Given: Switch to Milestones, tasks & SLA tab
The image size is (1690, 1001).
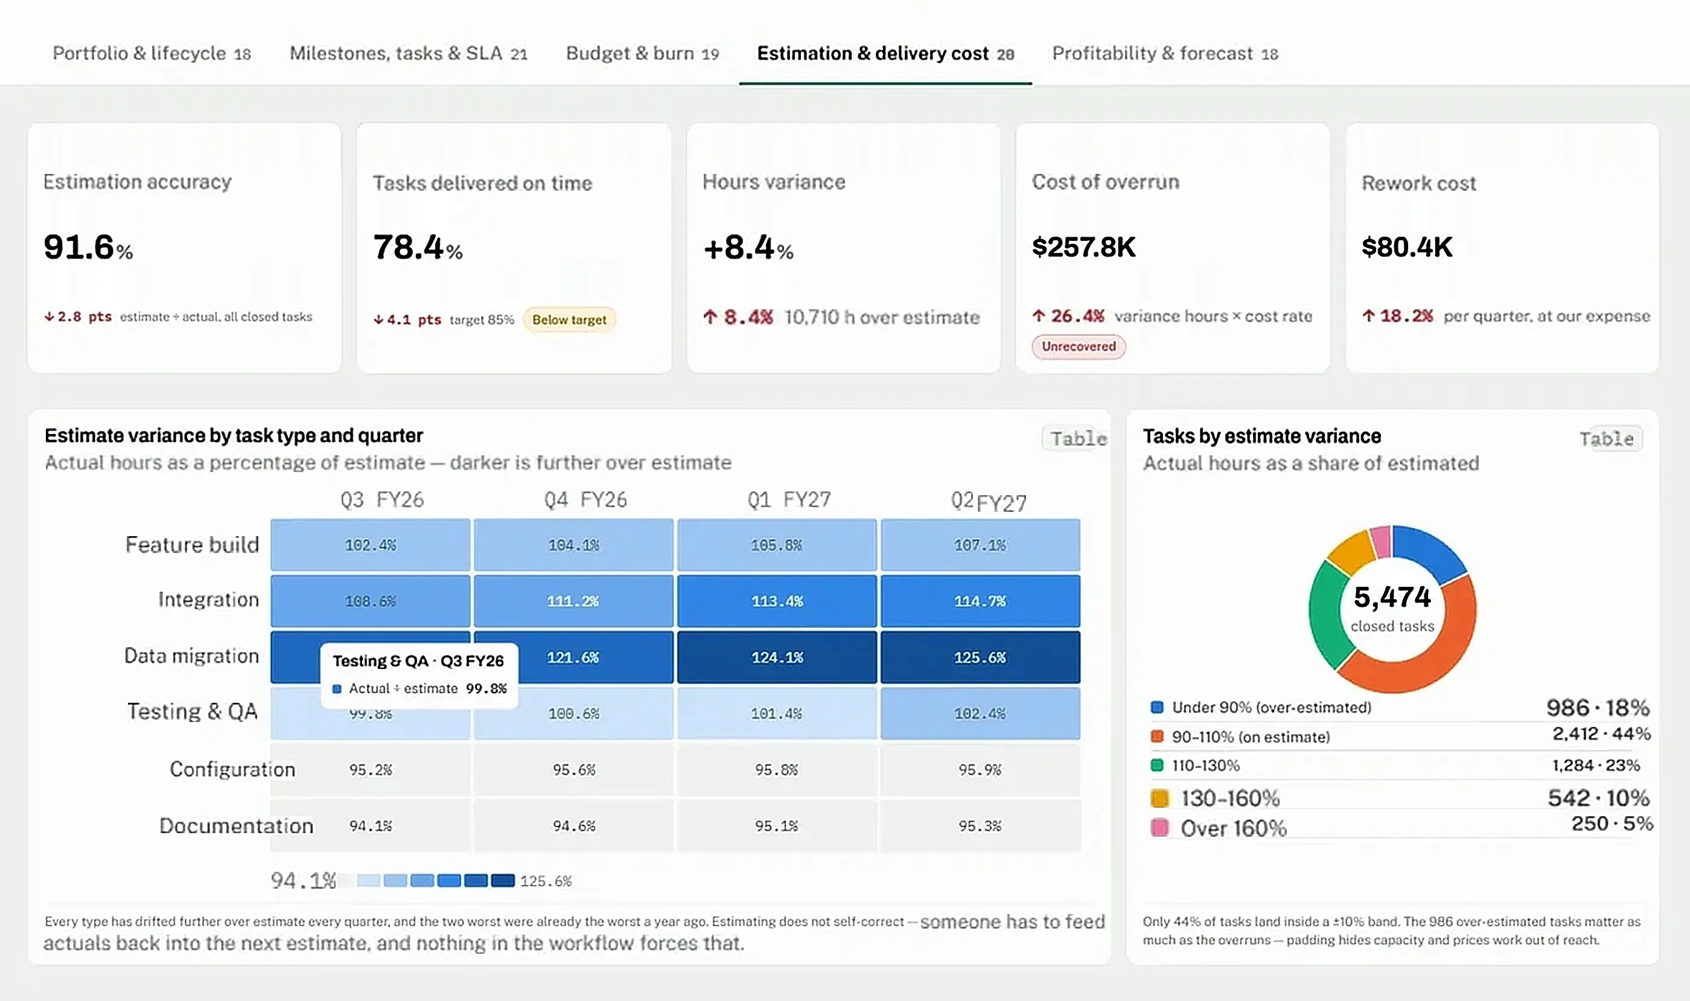Looking at the screenshot, I should pos(408,53).
